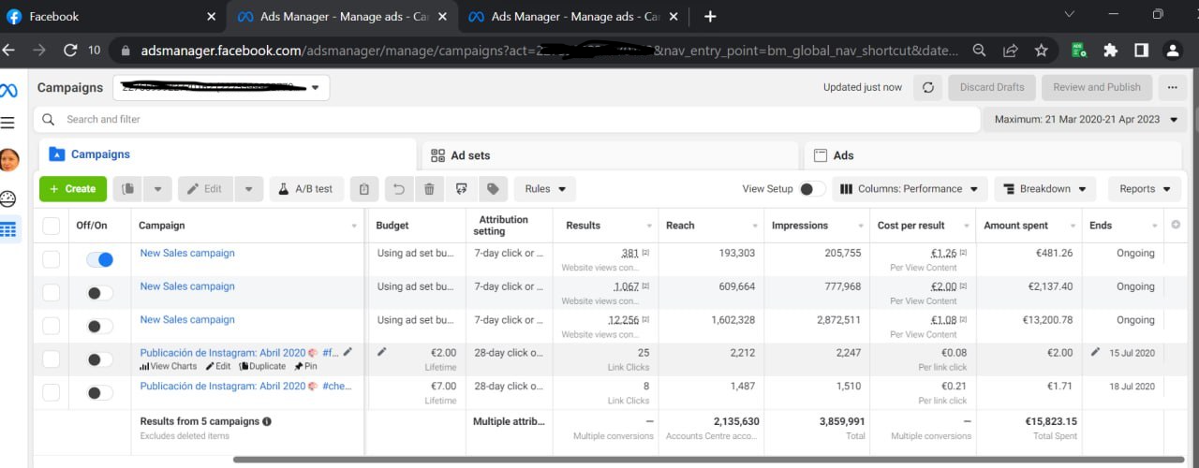Screen dimensions: 1199x468
Task: Click the browser address bar URL
Action: pyautogui.click(x=549, y=51)
